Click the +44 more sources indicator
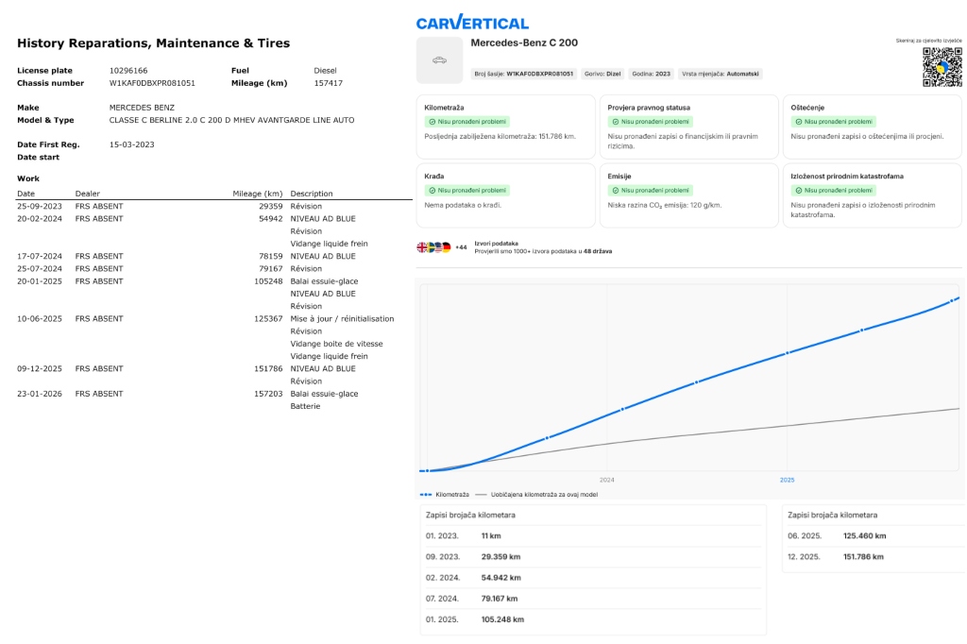Viewport: 967px width, 644px height. 461,247
